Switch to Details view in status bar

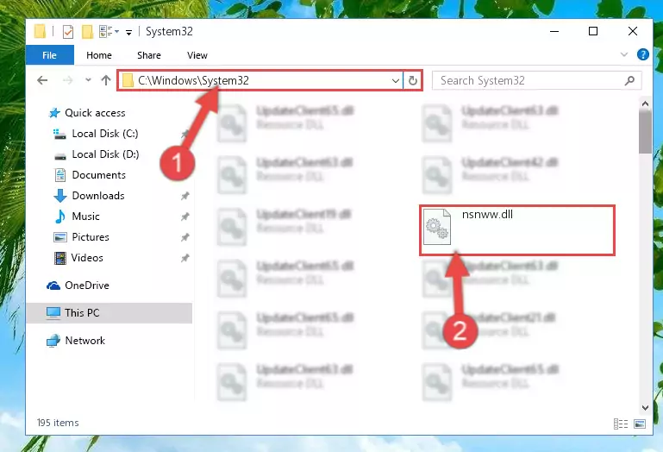click(x=620, y=424)
